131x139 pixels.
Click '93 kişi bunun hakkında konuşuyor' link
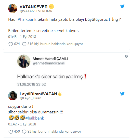[x=54, y=132]
